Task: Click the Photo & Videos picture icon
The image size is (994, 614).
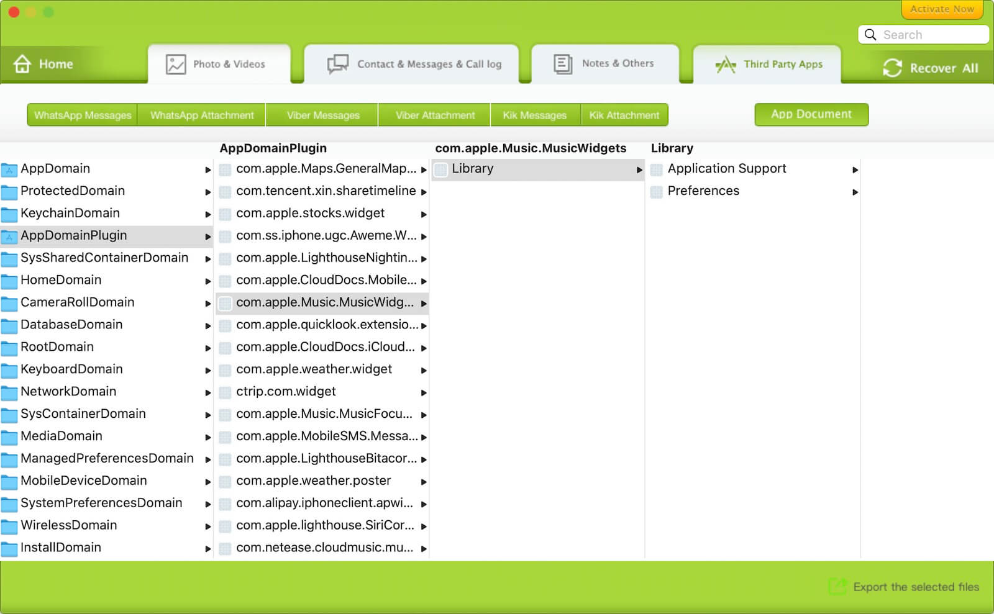Action: click(x=176, y=64)
